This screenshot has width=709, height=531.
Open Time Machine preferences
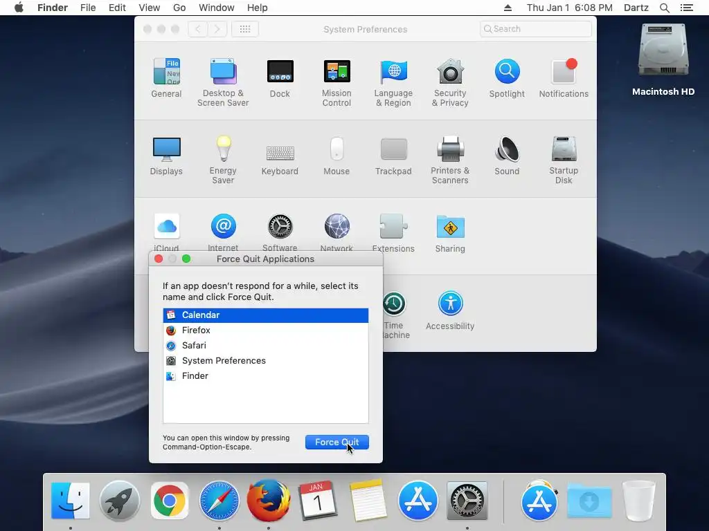395,315
